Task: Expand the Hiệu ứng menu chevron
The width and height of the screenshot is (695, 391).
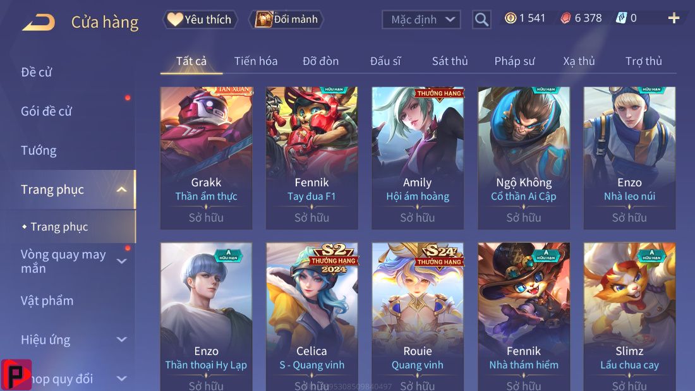Action: click(x=121, y=340)
